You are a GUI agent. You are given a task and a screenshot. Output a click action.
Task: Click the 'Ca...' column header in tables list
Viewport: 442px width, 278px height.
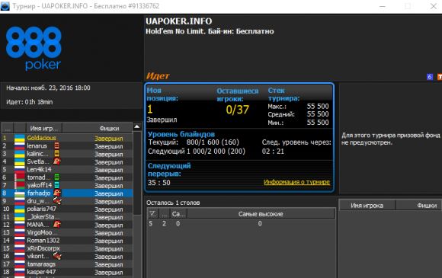pos(178,214)
